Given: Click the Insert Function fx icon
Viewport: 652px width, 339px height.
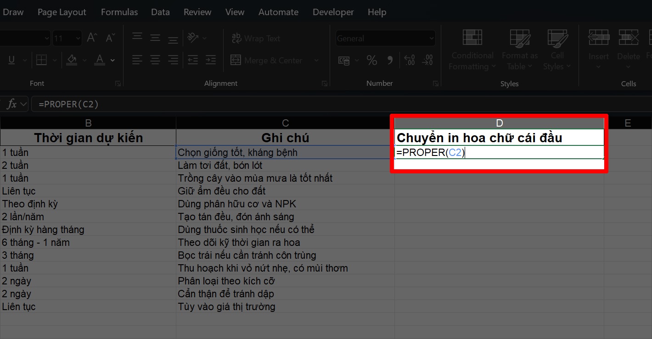Looking at the screenshot, I should point(11,104).
